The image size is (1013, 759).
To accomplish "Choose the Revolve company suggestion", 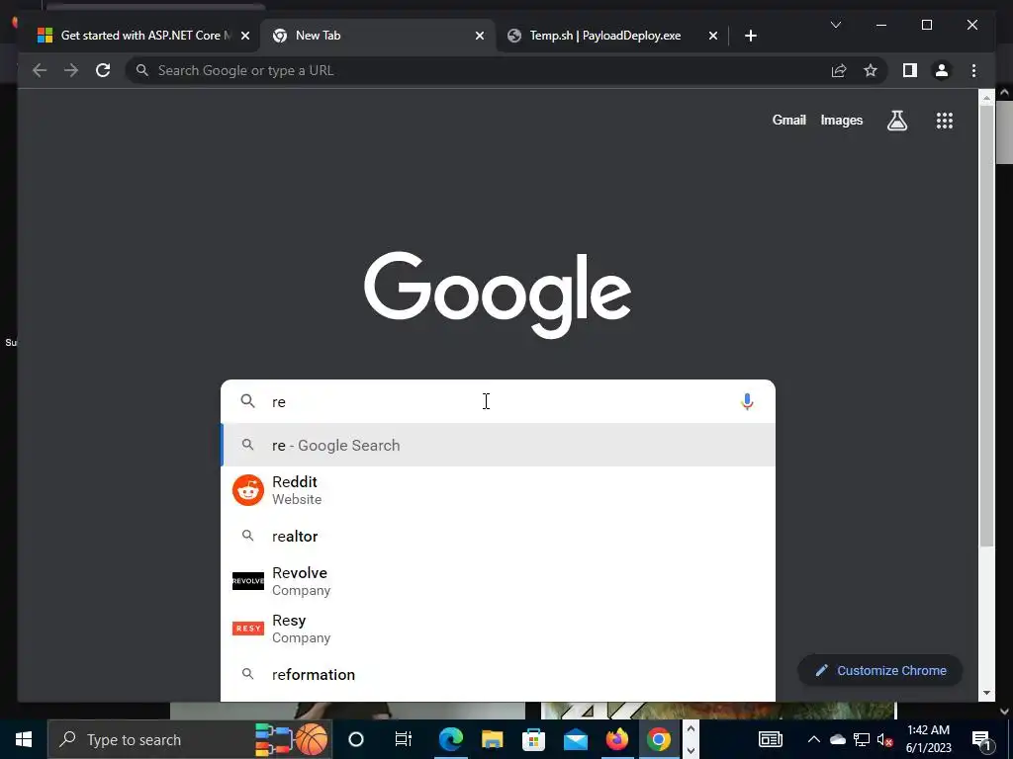I will [x=498, y=581].
